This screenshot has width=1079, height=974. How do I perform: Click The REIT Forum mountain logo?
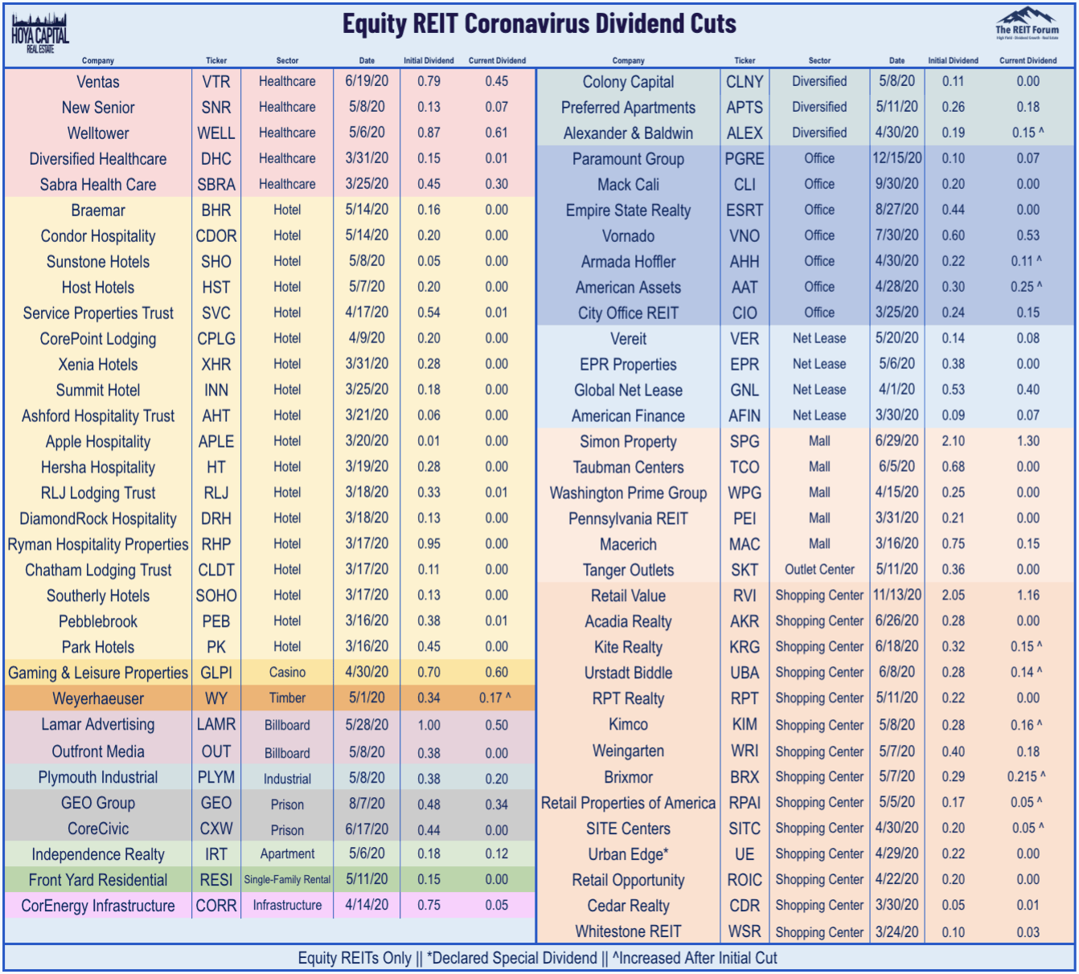pos(1027,23)
